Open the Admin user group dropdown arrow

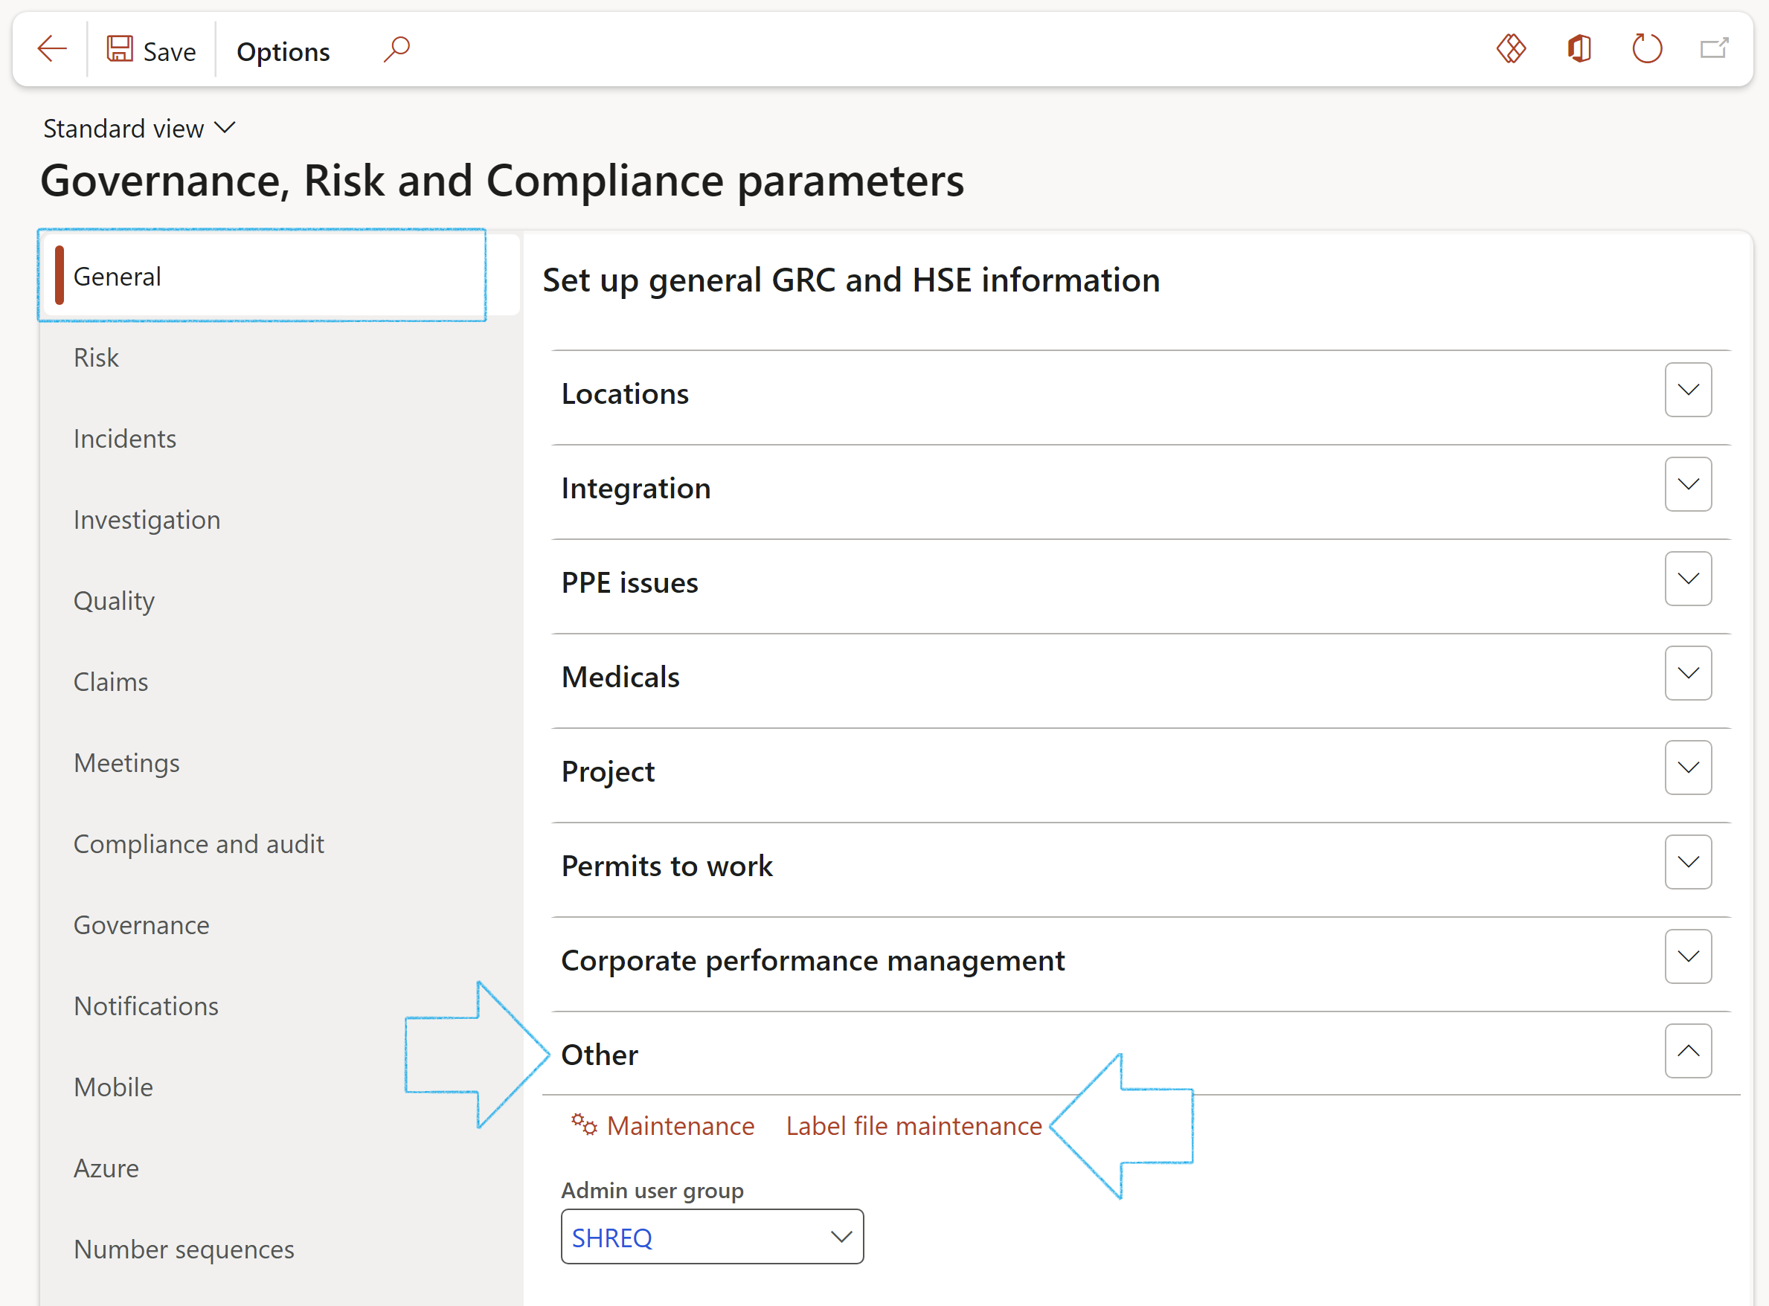click(841, 1236)
